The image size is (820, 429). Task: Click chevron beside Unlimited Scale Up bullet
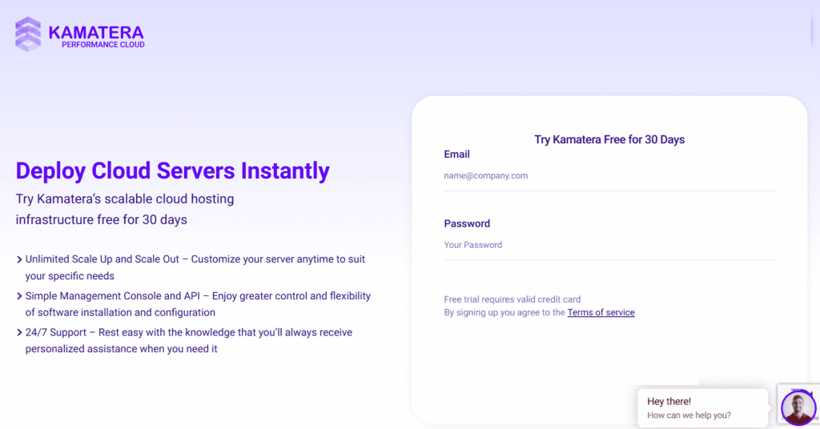point(19,259)
